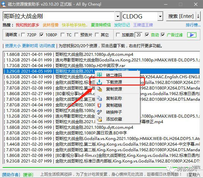This screenshot has width=203, height=178.
Task: Select the 13.2GB 2021-04-01 追光寻影 row
Action: click(101, 60)
